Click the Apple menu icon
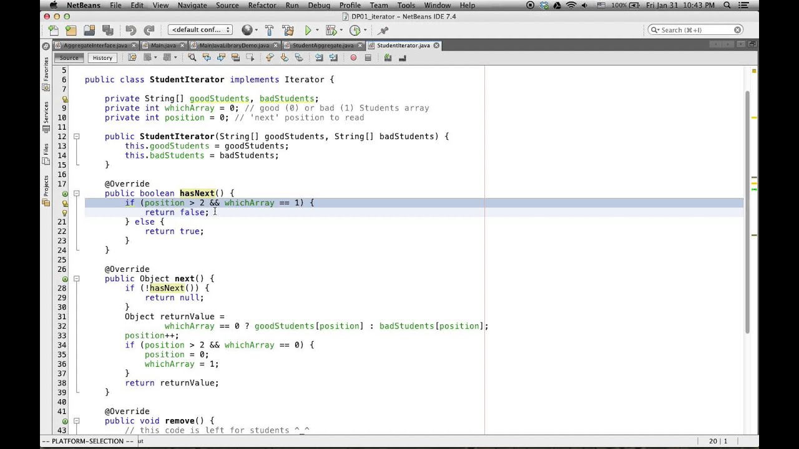The height and width of the screenshot is (449, 799). pyautogui.click(x=53, y=5)
